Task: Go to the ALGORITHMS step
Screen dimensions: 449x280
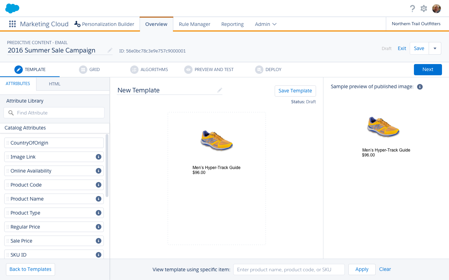Action: (x=149, y=69)
